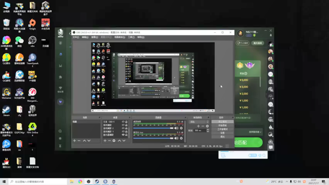Add a new source with plus icon

click(105, 141)
